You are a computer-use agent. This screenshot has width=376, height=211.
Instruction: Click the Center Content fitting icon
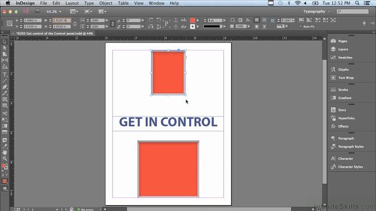tap(333, 20)
